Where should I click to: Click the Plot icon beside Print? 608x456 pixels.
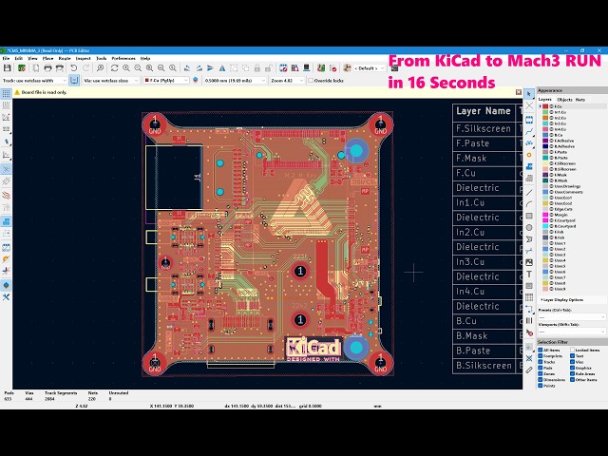(x=60, y=68)
